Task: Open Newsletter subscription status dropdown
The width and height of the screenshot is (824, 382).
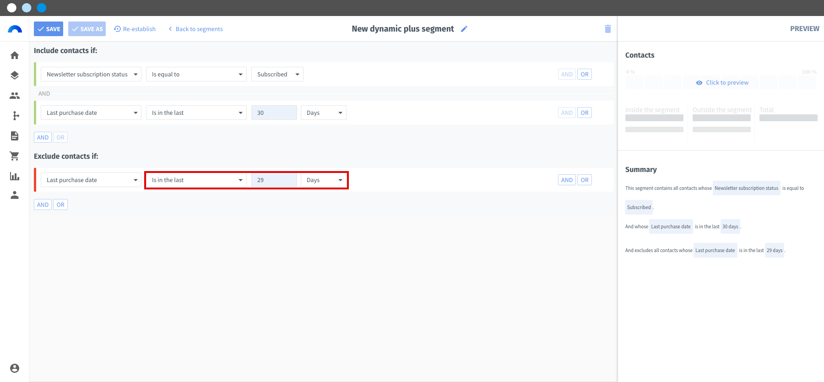Action: [x=91, y=74]
